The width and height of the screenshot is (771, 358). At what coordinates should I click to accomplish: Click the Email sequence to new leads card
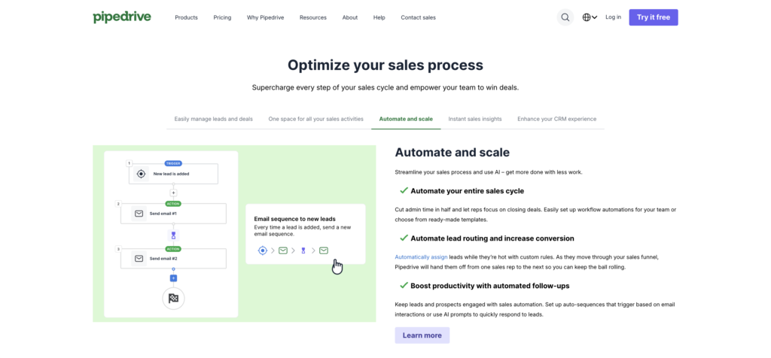pyautogui.click(x=305, y=233)
